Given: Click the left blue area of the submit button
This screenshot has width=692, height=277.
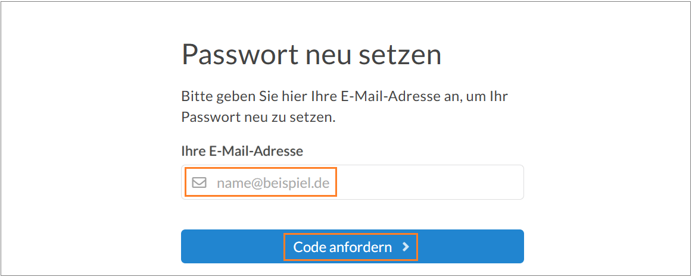Looking at the screenshot, I should 232,246.
